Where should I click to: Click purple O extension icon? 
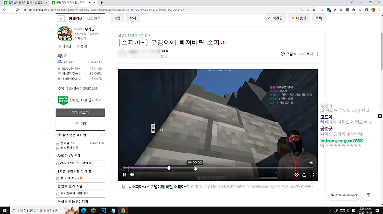(x=341, y=10)
